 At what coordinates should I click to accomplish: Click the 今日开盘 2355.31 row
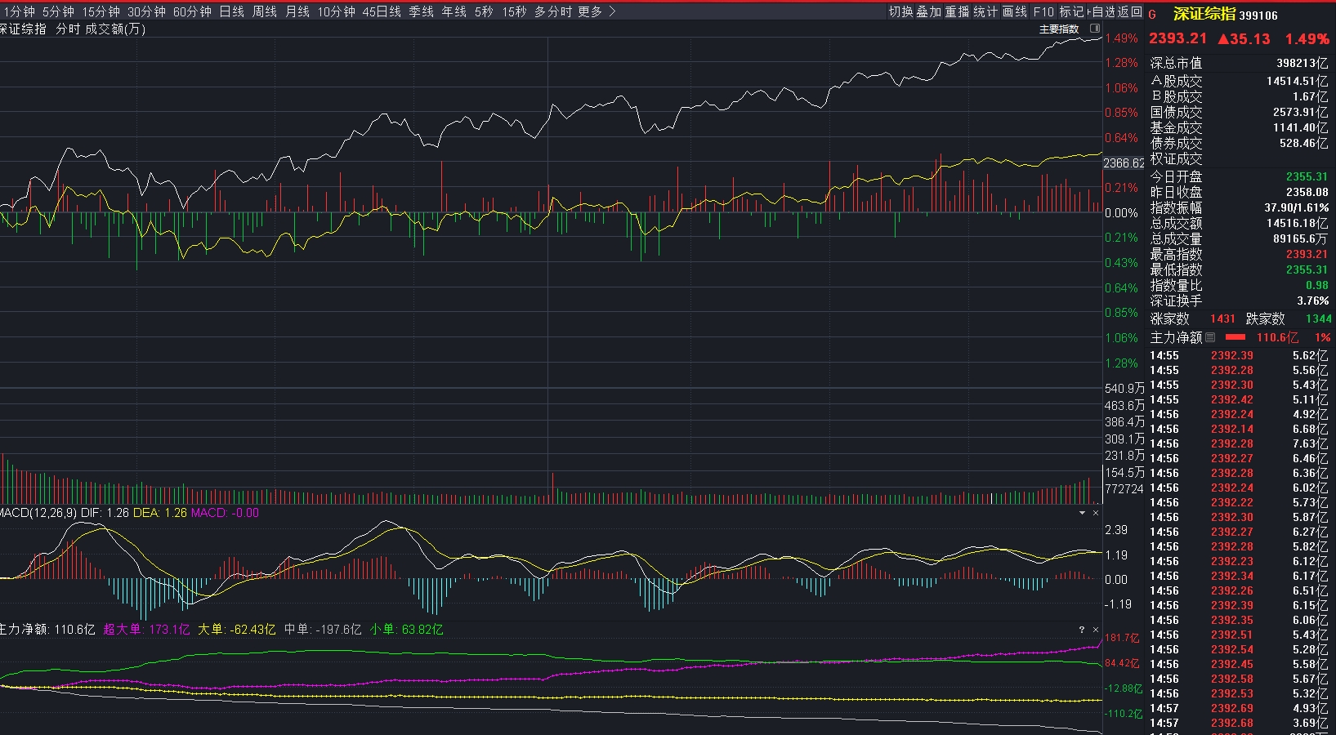tap(1239, 176)
